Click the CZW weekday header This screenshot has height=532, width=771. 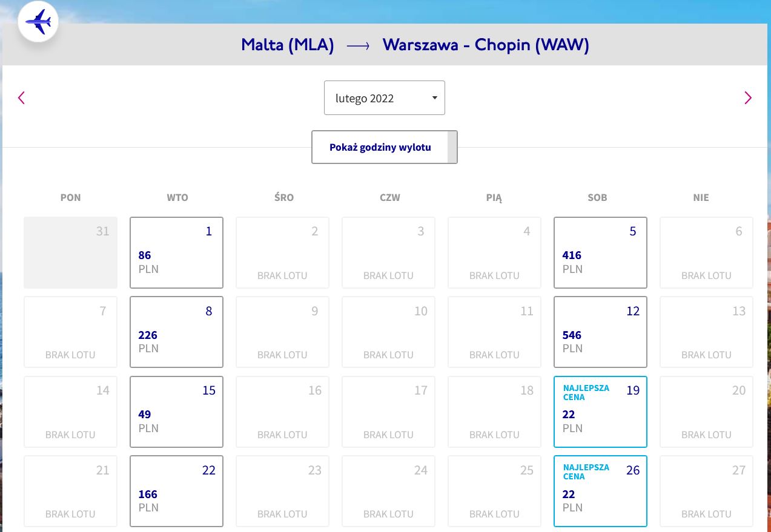(389, 197)
